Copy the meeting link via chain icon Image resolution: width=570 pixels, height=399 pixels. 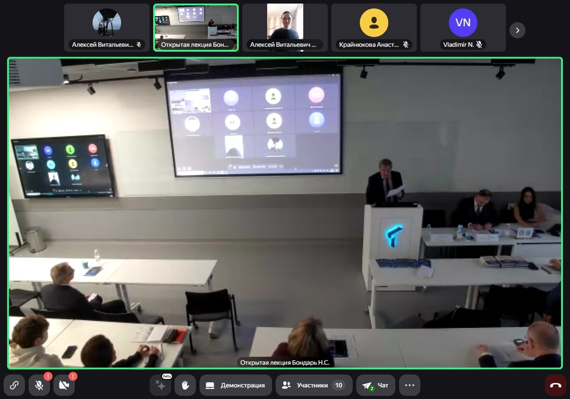coord(14,385)
